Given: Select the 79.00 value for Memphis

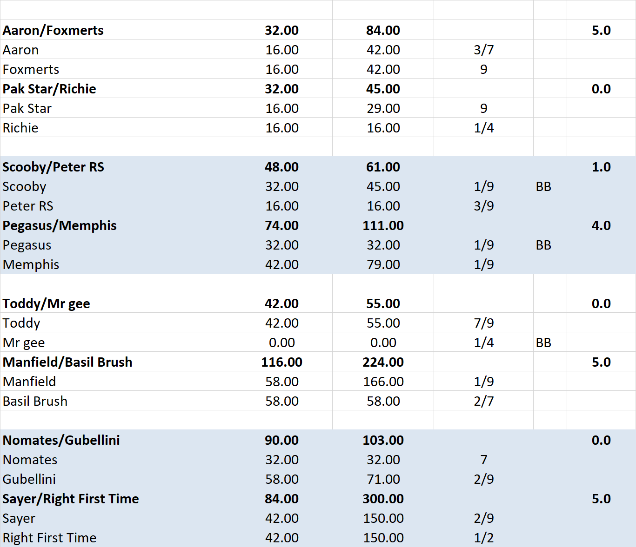Looking at the screenshot, I should pyautogui.click(x=383, y=264).
